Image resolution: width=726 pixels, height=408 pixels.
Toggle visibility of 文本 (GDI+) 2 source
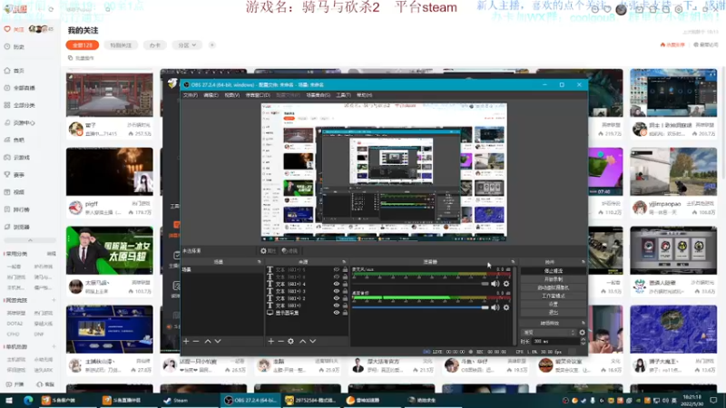(337, 298)
